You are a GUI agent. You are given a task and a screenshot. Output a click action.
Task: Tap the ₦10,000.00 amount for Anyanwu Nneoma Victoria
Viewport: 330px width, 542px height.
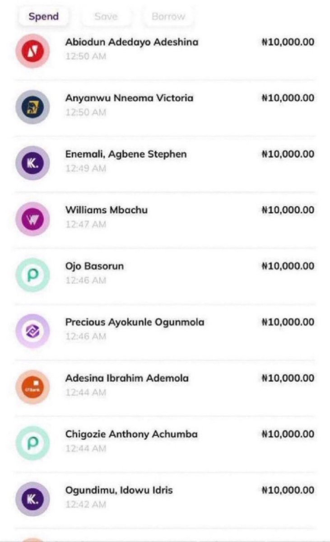pos(288,98)
